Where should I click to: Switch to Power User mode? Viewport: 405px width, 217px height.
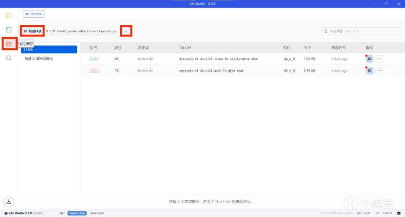[77, 213]
